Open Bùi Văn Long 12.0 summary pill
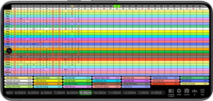The image size is (213, 101). coord(136,78)
